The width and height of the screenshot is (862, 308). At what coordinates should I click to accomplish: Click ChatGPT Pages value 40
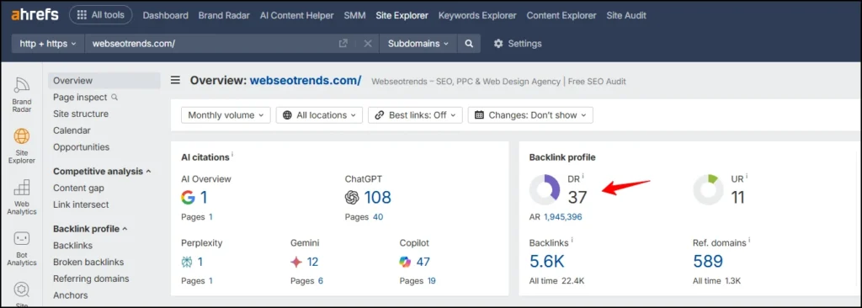tap(378, 217)
